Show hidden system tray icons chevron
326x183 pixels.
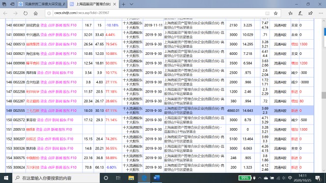coord(260,178)
